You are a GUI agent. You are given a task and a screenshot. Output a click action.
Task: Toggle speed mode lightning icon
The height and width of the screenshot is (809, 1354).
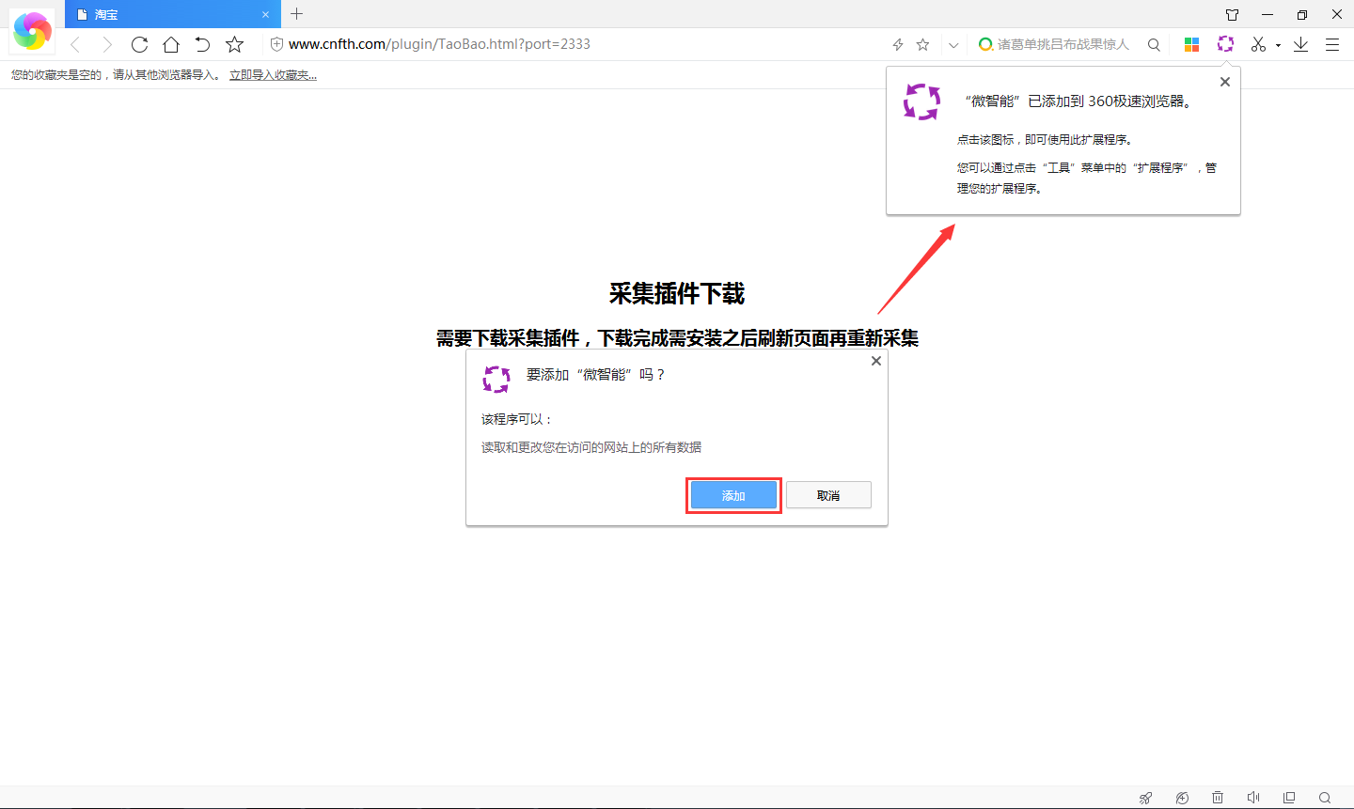click(x=898, y=44)
